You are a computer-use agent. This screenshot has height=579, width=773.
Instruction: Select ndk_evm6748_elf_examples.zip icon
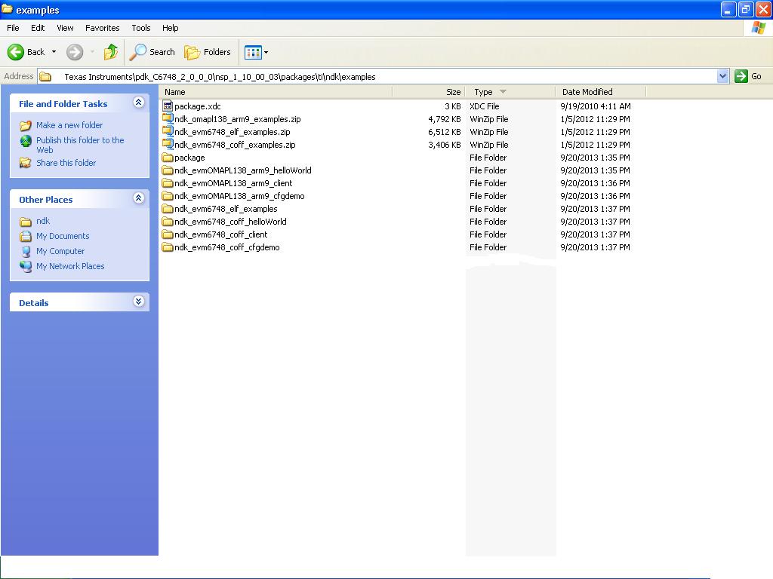click(x=168, y=131)
